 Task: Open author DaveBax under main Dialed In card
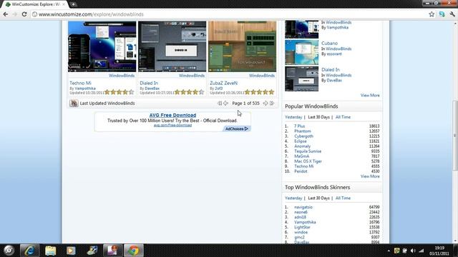point(152,89)
